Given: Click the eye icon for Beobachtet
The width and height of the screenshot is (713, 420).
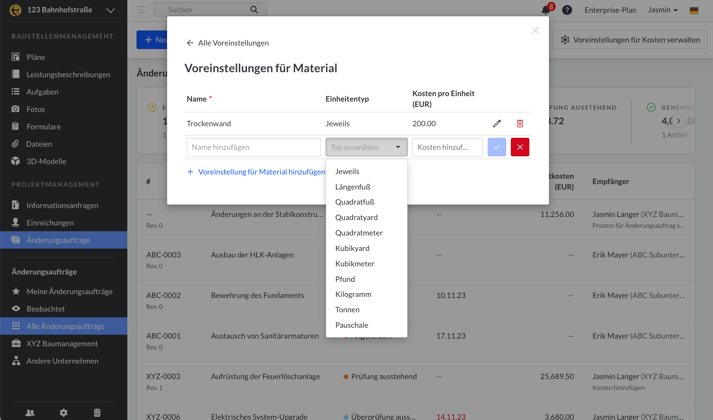Looking at the screenshot, I should pyautogui.click(x=16, y=308).
